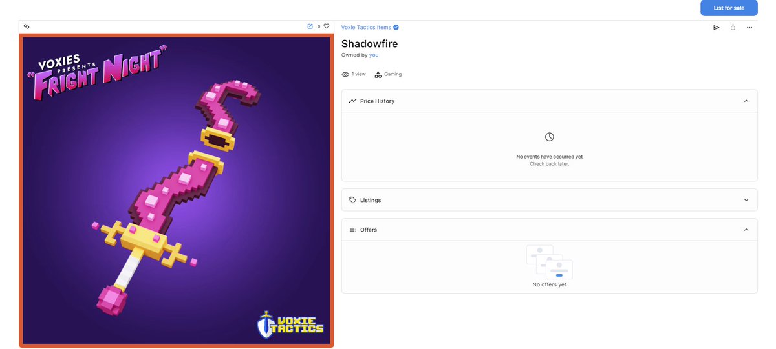Click the Shadowfire sword artwork image
Screen dimensions: 776x349
point(177,190)
